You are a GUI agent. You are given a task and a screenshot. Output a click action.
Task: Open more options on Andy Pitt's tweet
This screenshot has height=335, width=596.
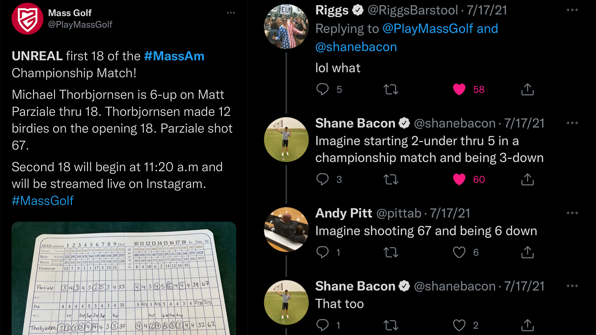[572, 213]
